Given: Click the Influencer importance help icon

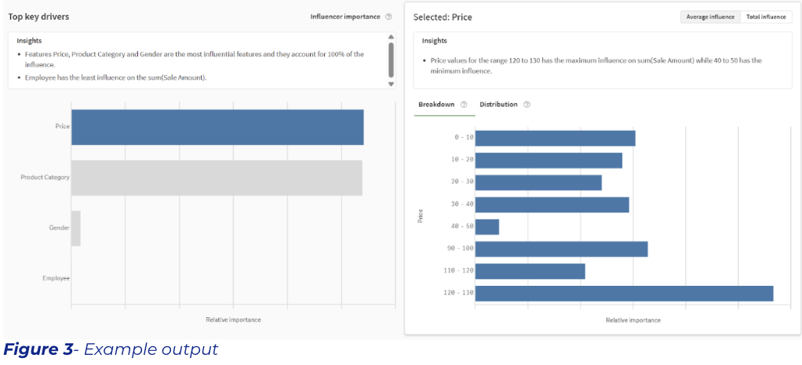Looking at the screenshot, I should [388, 16].
